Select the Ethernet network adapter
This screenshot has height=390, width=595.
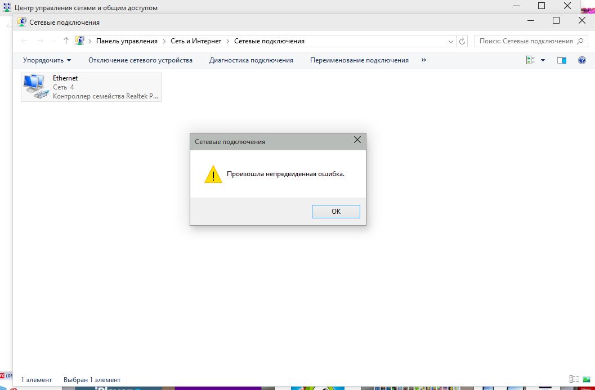click(91, 87)
